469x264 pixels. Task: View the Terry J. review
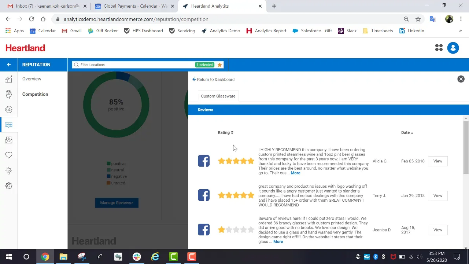437,195
